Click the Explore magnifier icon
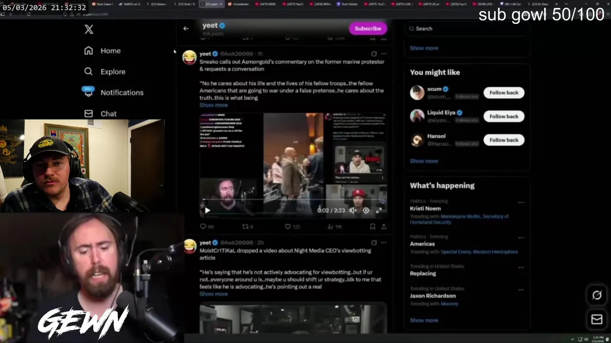 point(88,71)
